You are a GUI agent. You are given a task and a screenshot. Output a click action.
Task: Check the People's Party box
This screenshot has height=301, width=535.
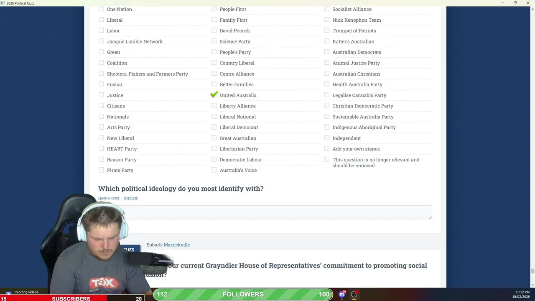214,52
